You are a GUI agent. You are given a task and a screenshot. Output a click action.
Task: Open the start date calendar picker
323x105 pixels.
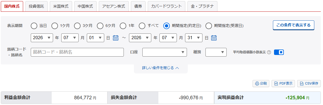coord(116,38)
